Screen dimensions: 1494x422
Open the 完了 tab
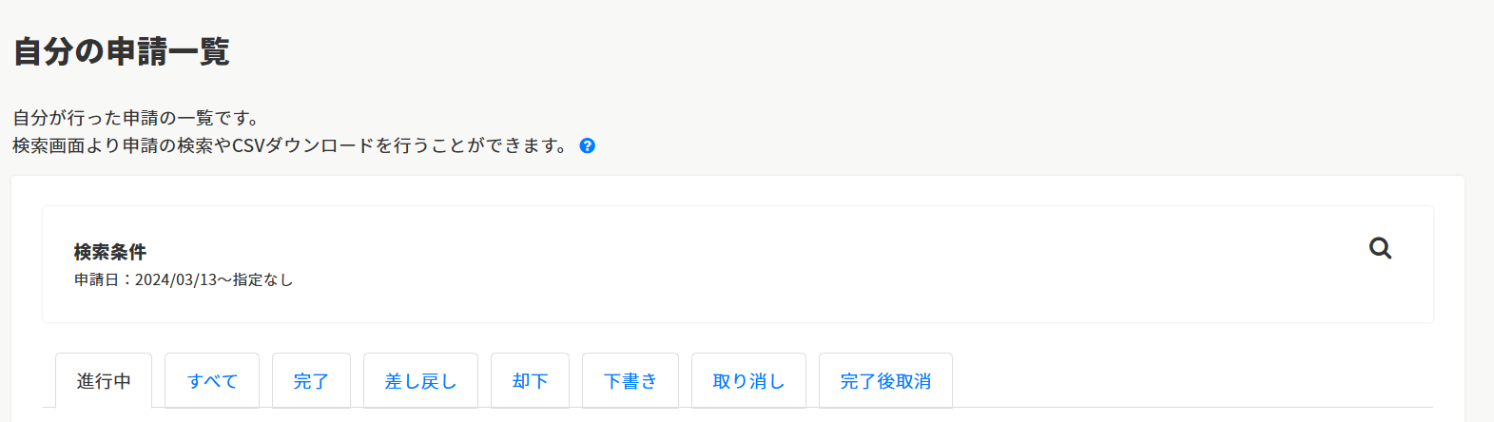coord(311,381)
